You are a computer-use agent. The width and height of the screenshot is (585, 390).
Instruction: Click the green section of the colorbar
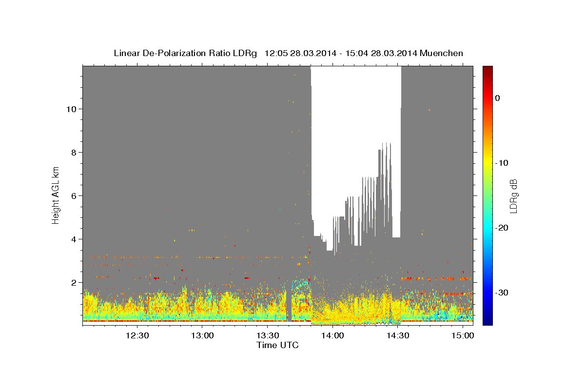[x=487, y=195]
